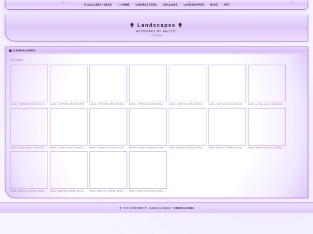This screenshot has width=313, height=234.
Task: Follow the Back to Index footer link
Action: tap(183, 208)
